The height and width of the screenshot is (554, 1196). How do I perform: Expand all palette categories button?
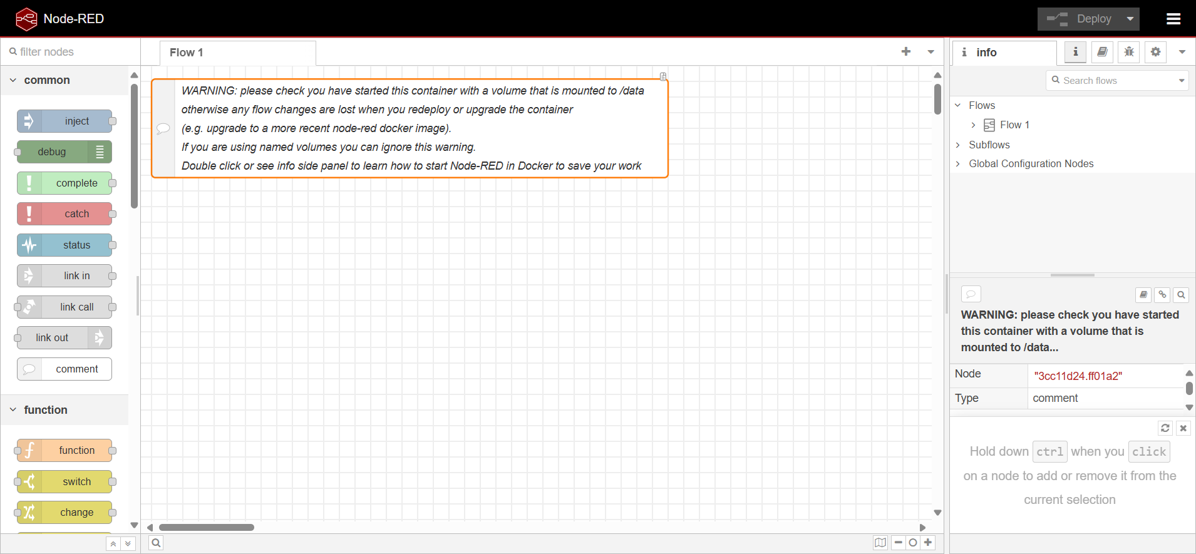coord(128,544)
